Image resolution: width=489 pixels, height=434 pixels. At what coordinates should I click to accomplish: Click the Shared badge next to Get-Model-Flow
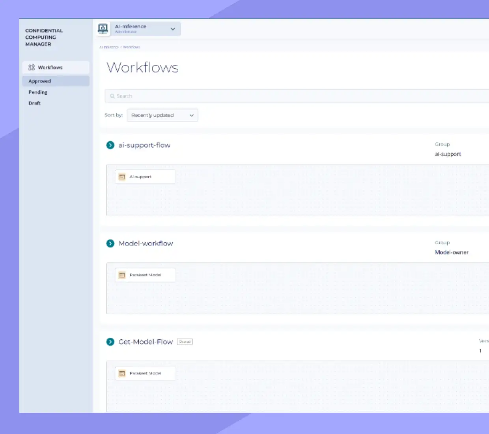pyautogui.click(x=185, y=342)
